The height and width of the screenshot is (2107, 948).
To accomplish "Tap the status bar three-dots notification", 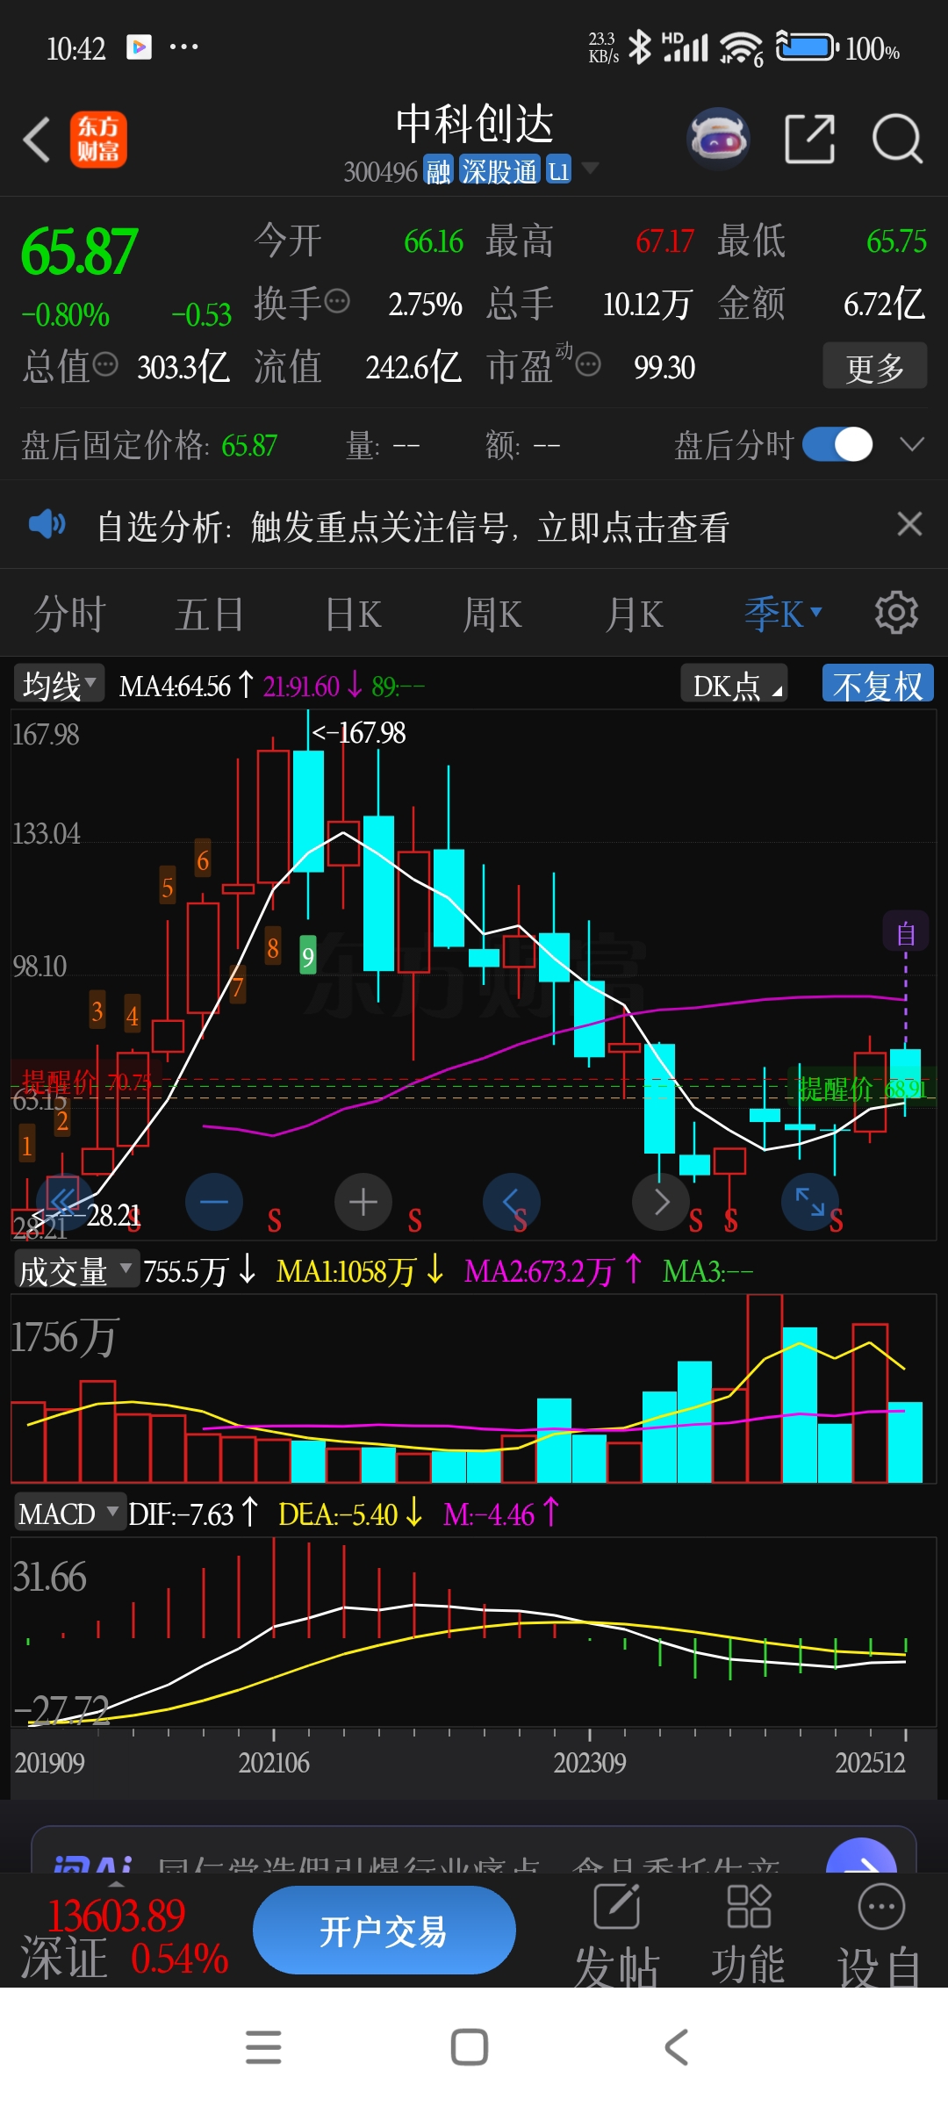I will (183, 47).
